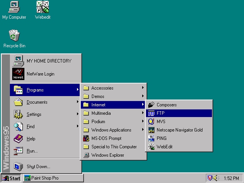Click the MS-DOS Prompt icon
Screen dimensions: 244x183
(x=86, y=138)
